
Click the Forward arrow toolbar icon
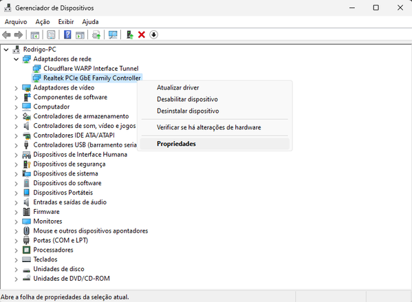tap(19, 34)
